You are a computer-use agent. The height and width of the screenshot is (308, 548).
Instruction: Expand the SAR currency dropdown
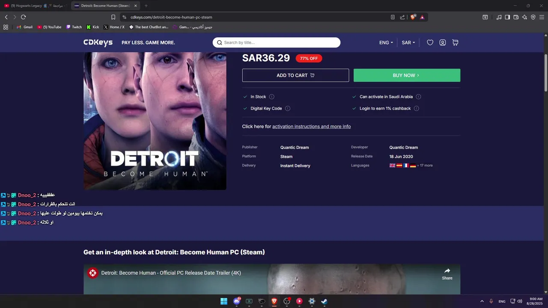point(408,42)
